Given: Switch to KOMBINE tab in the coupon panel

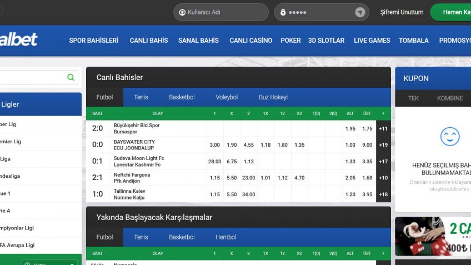Looking at the screenshot, I should click(449, 98).
